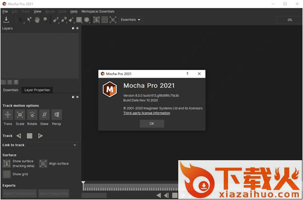
Task: Toggle Show Planar Grid in toolbar
Action: [105, 20]
